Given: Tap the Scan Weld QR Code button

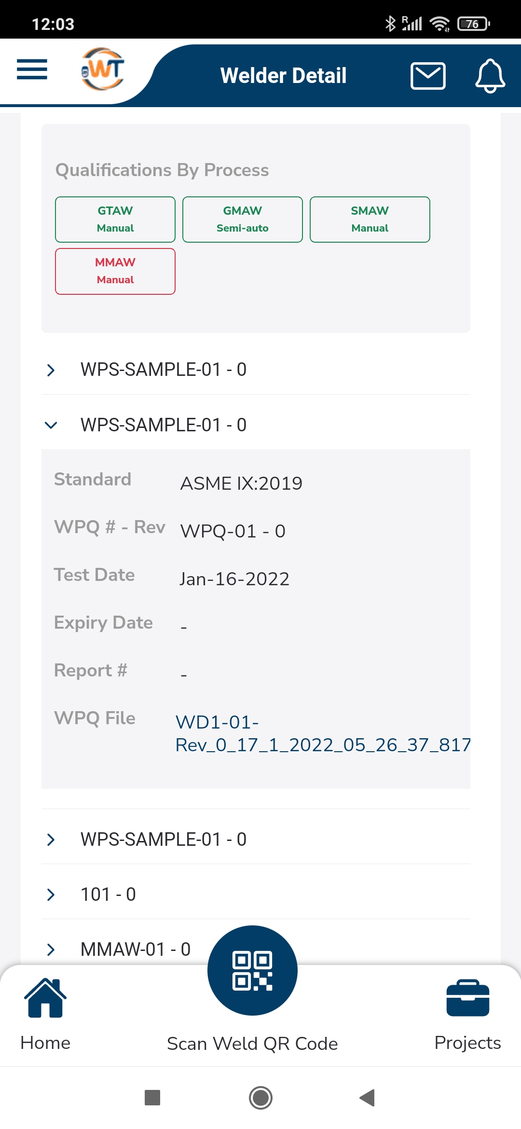Looking at the screenshot, I should coord(252,970).
